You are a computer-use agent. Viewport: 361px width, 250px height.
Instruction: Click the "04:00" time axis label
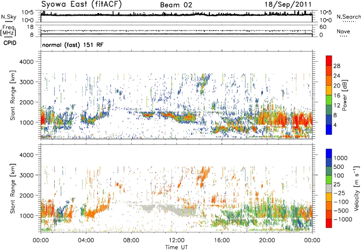pyautogui.click(x=86, y=241)
